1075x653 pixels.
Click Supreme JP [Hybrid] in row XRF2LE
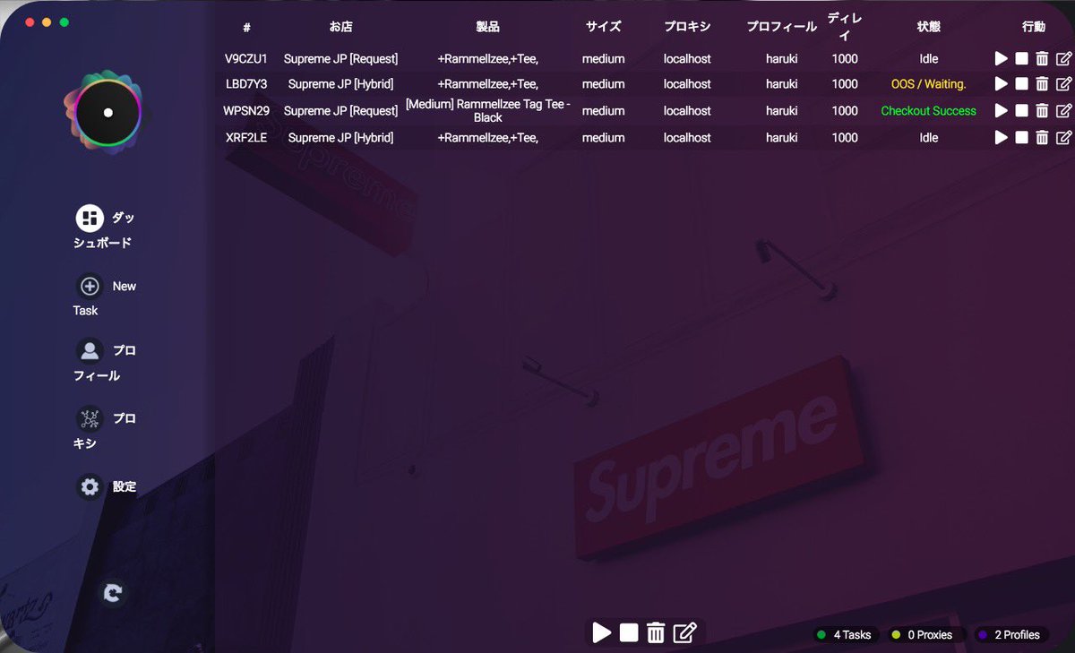coord(340,138)
